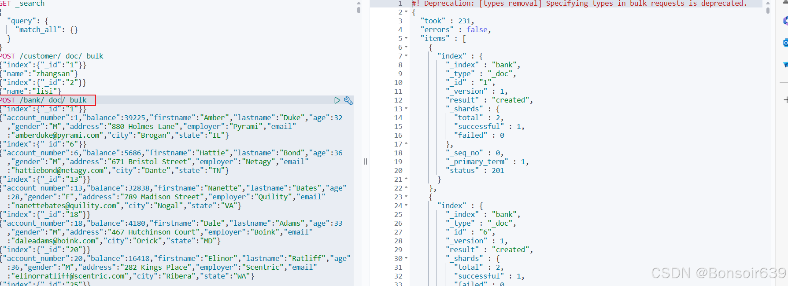This screenshot has width=788, height=286.
Task: Click "total" : 2 on line 14
Action: pos(479,118)
